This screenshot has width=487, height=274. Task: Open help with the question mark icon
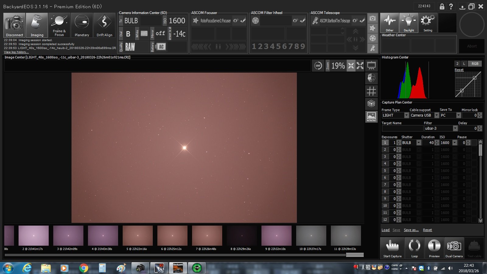click(451, 6)
